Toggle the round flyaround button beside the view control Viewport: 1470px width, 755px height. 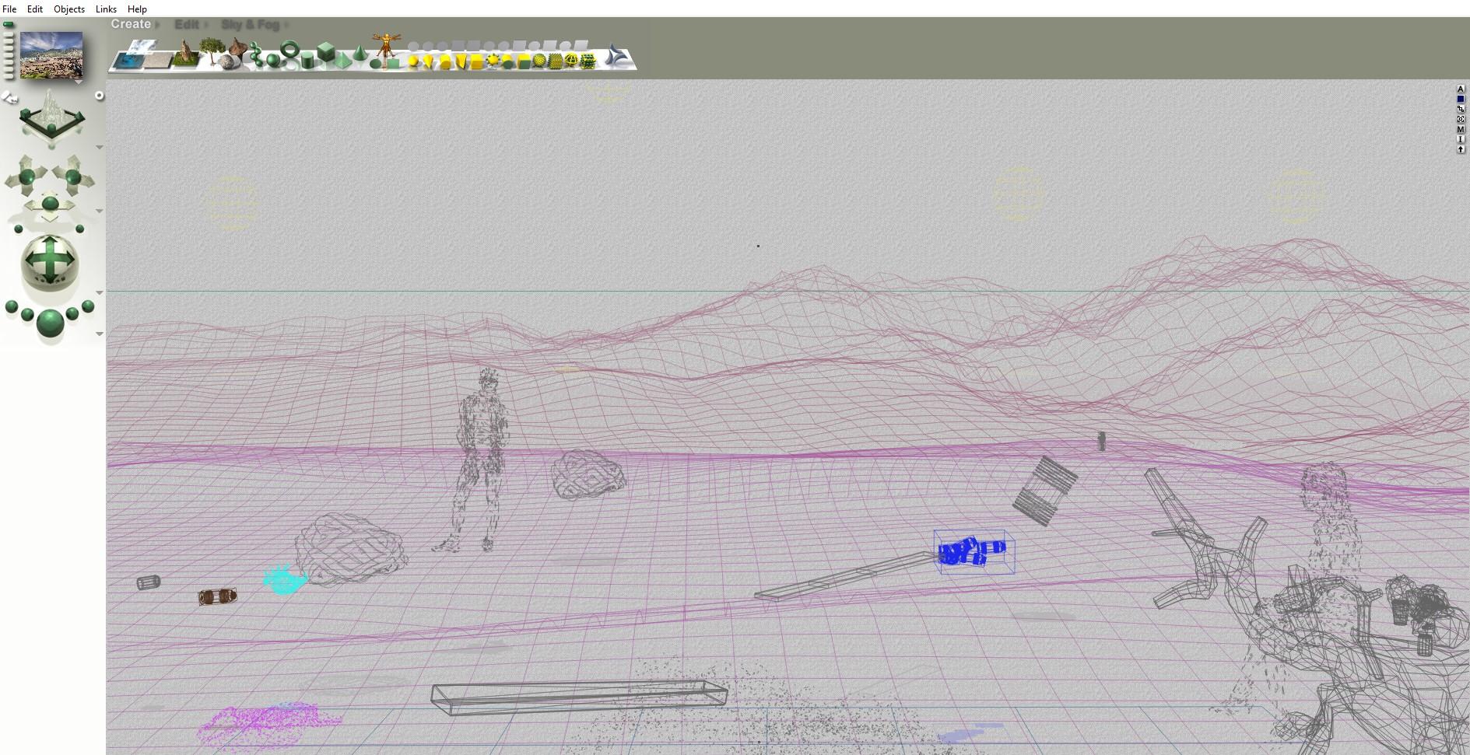99,96
